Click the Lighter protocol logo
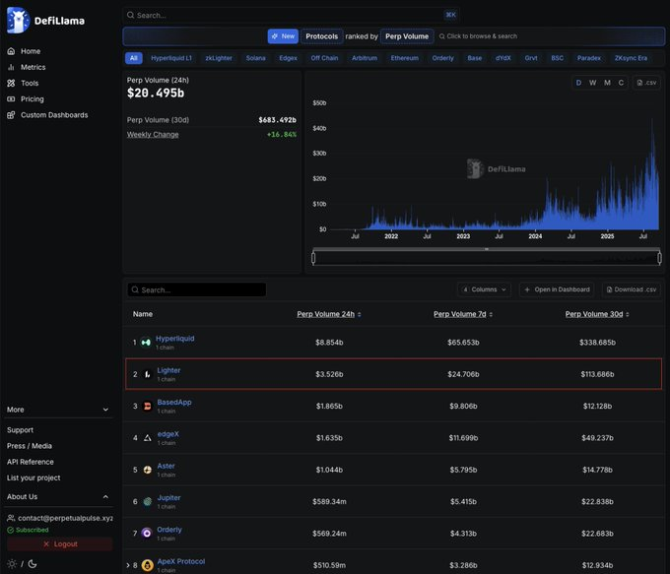This screenshot has width=670, height=574. tap(147, 374)
